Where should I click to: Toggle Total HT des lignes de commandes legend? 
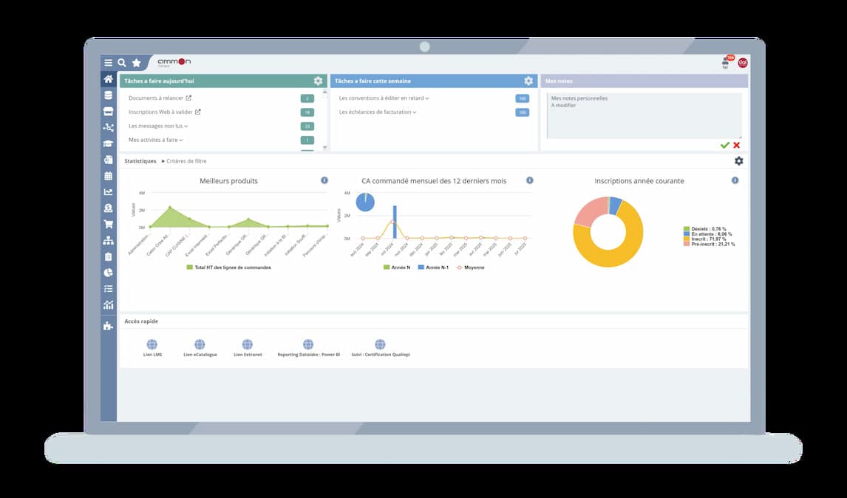[229, 267]
